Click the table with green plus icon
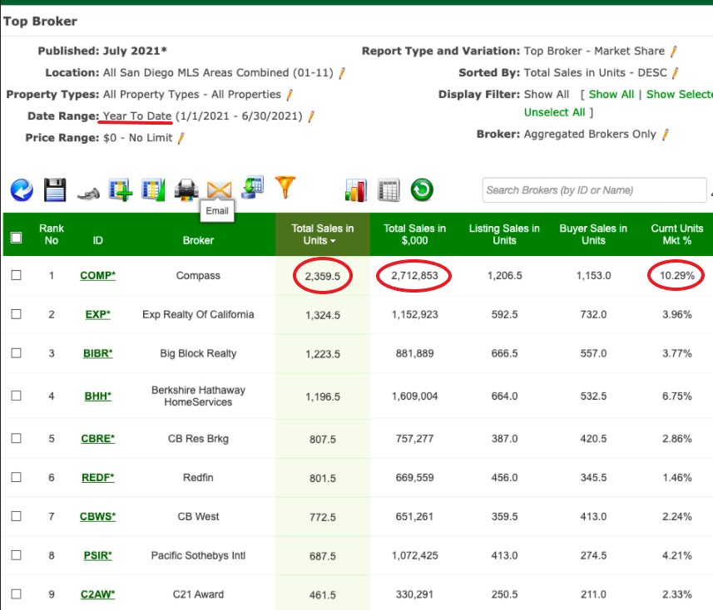This screenshot has width=713, height=610. (x=121, y=189)
